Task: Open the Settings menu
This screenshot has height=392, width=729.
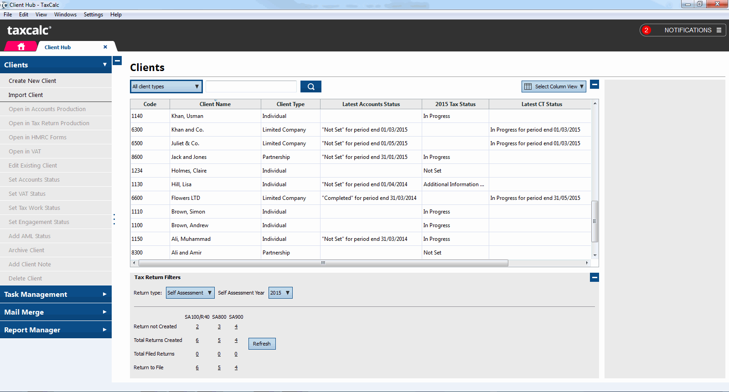Action: (93, 15)
